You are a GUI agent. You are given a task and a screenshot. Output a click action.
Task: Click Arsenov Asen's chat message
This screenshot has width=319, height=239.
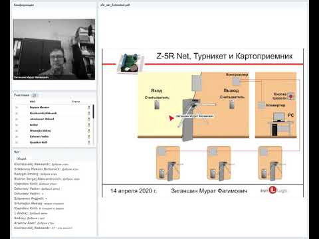click(34, 223)
